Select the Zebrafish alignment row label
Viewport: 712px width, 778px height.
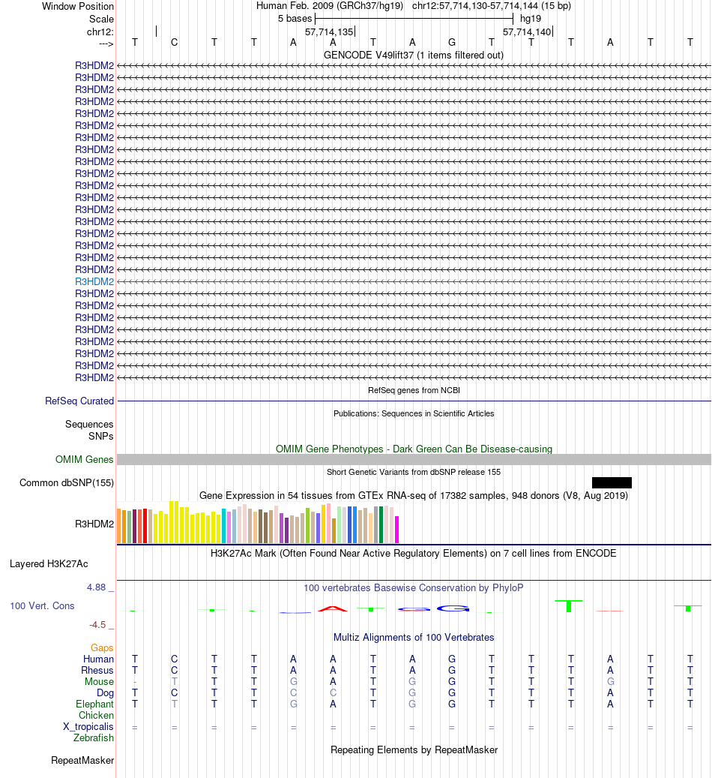coord(94,737)
